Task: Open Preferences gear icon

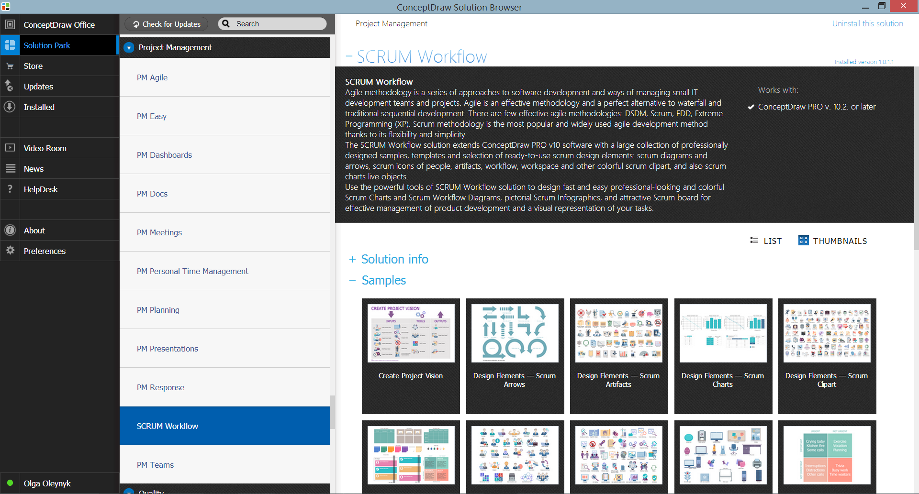Action: pyautogui.click(x=10, y=251)
